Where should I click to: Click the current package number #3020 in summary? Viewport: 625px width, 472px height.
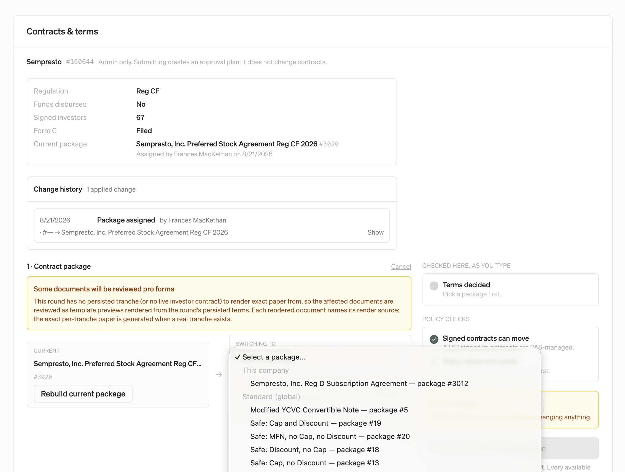pyautogui.click(x=329, y=144)
